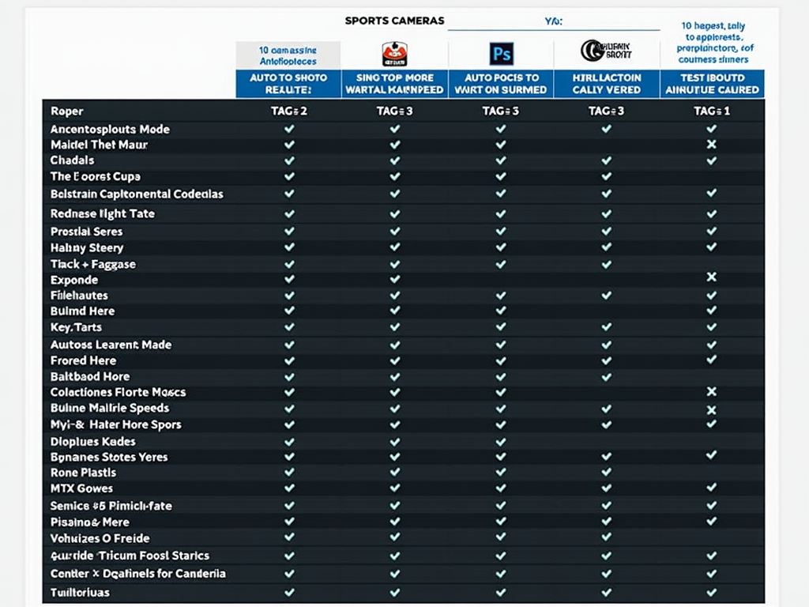Click the X mark in Buline Mallrle Speeds row
This screenshot has height=607, width=809.
(x=712, y=410)
